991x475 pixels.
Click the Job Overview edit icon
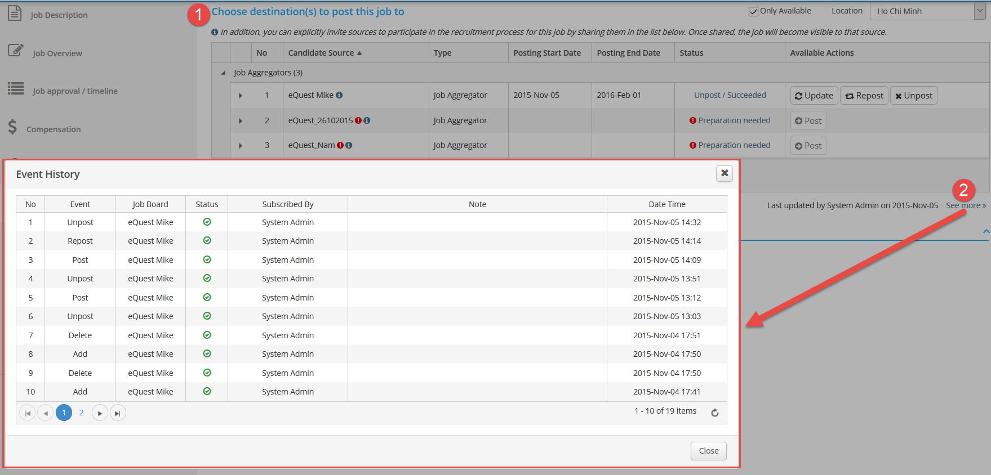click(16, 51)
